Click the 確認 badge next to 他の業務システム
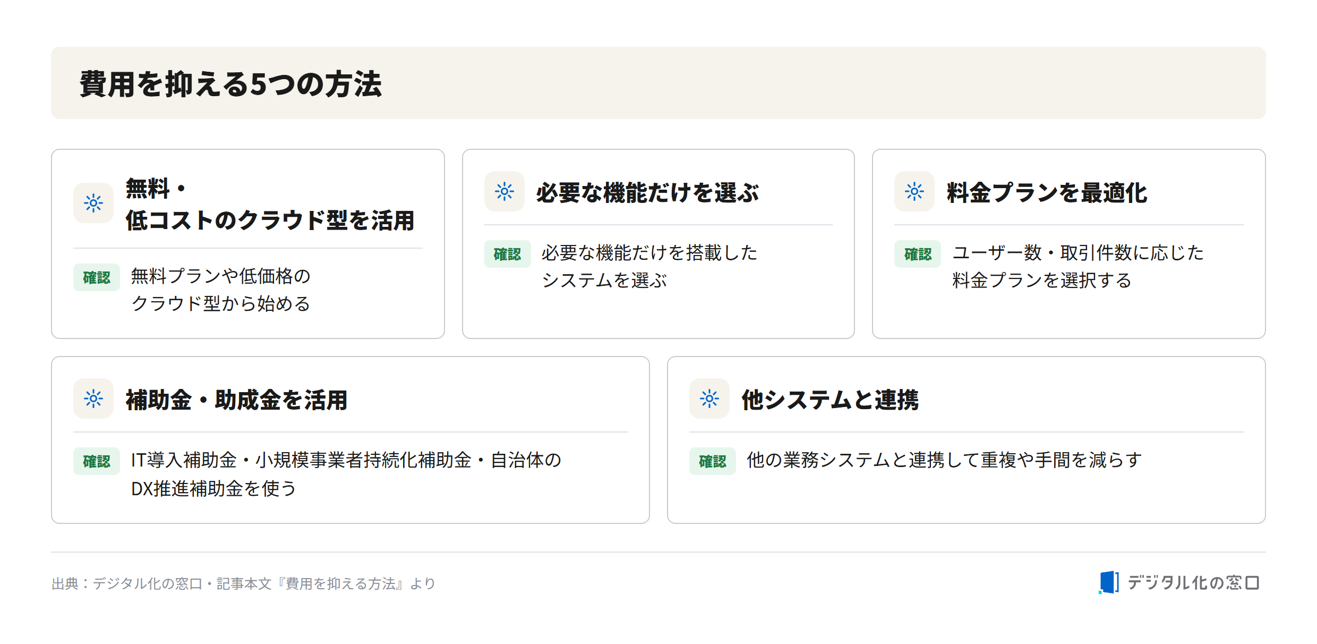Image resolution: width=1317 pixels, height=644 pixels. [713, 461]
